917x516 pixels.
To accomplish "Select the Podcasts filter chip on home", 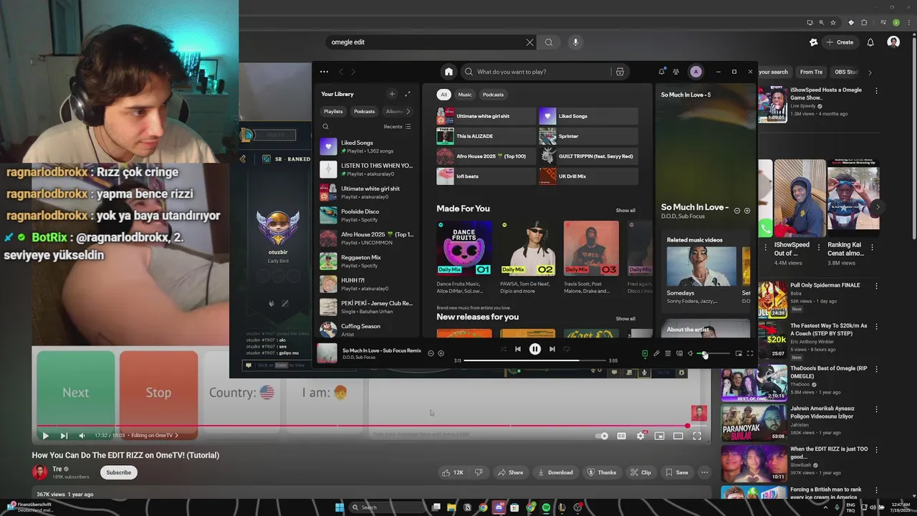I will point(493,95).
